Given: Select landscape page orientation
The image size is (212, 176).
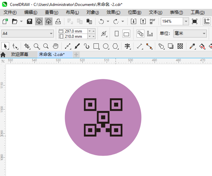Looking at the screenshot, I should point(126,34).
